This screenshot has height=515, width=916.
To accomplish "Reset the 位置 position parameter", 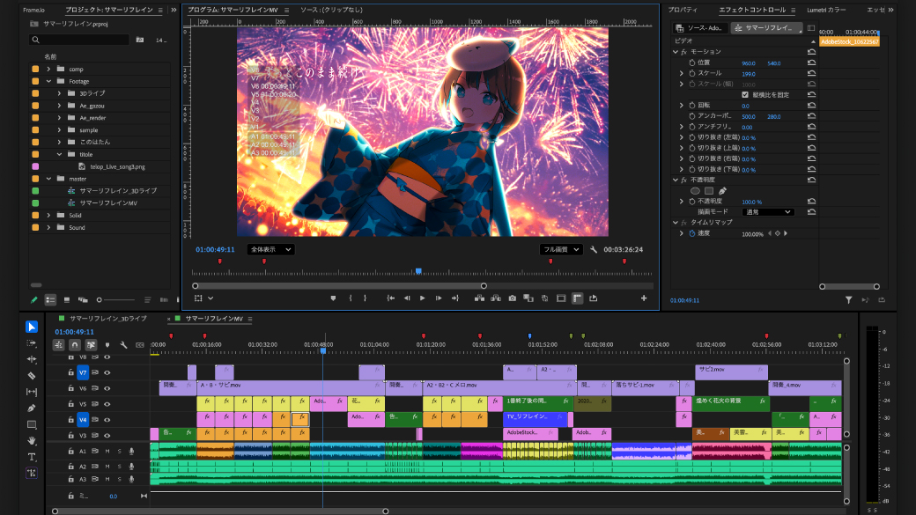I will pyautogui.click(x=811, y=63).
